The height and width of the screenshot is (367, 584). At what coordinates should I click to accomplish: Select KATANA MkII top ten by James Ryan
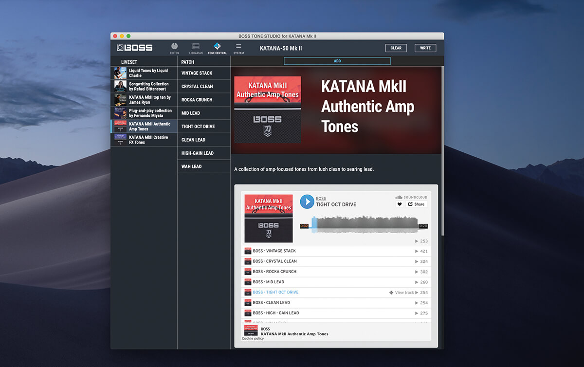click(144, 100)
